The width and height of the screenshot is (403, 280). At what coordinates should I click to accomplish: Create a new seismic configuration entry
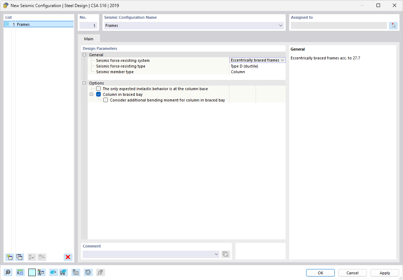coord(10,257)
